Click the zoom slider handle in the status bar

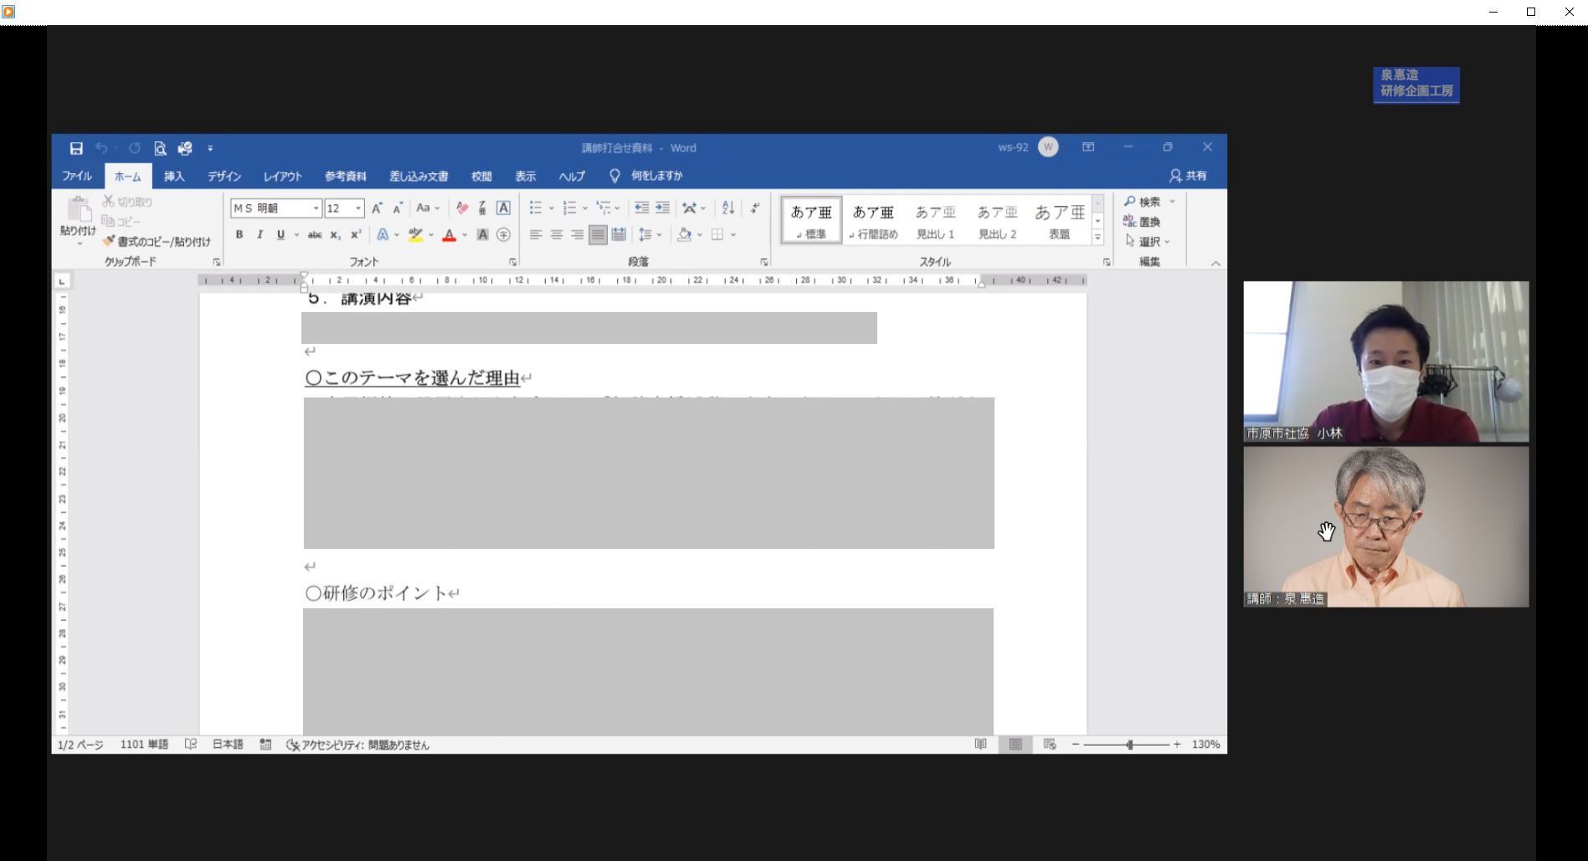point(1129,744)
